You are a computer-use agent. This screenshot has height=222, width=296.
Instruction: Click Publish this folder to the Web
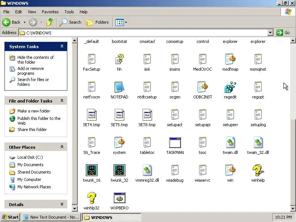tap(39, 121)
